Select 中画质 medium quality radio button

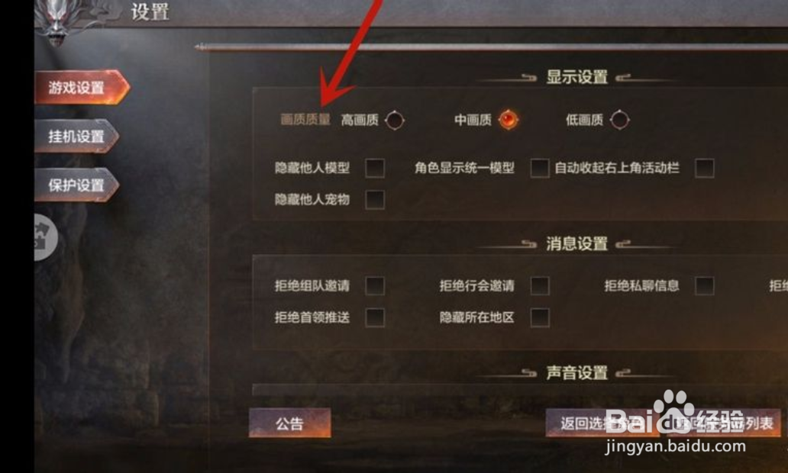point(508,120)
